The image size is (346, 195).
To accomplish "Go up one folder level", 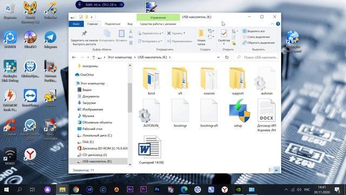I will click(x=94, y=57).
